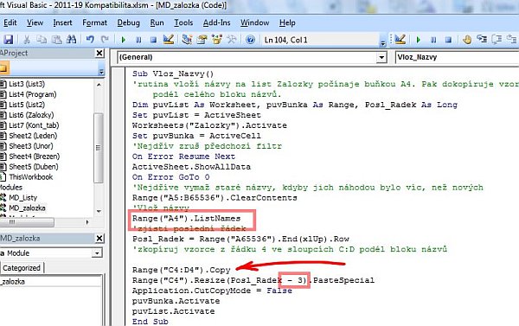
Task: Open the Object Browser icon
Action: (x=217, y=40)
